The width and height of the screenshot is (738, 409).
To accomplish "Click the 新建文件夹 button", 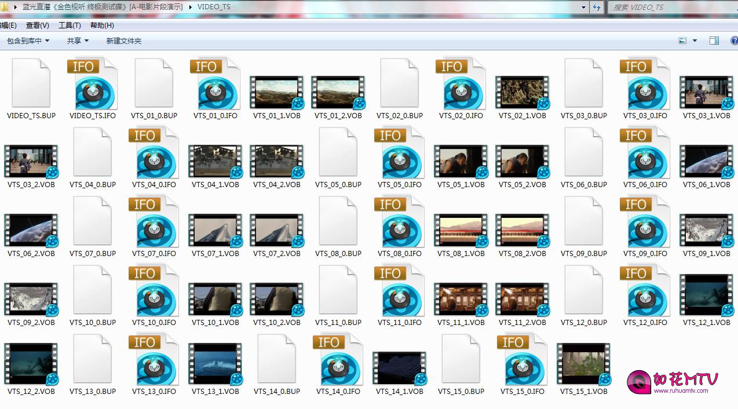I will pyautogui.click(x=124, y=41).
